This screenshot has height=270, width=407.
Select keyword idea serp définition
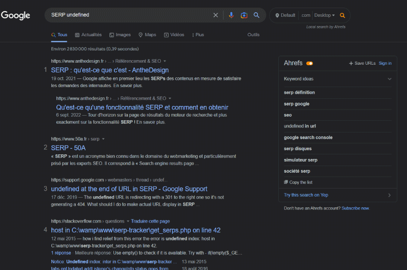tap(299, 93)
